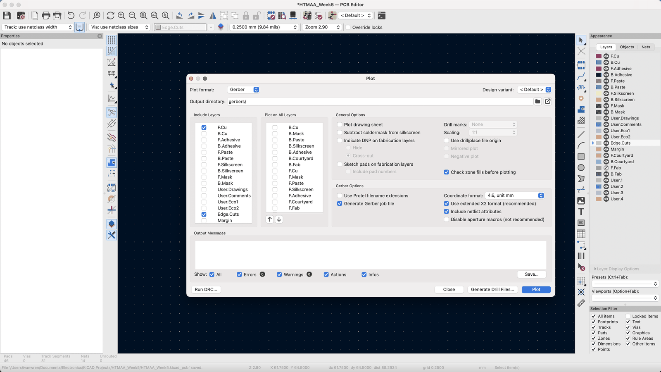Click Generate Drill Files button
Viewport: 661px width, 372px height.
coord(492,289)
